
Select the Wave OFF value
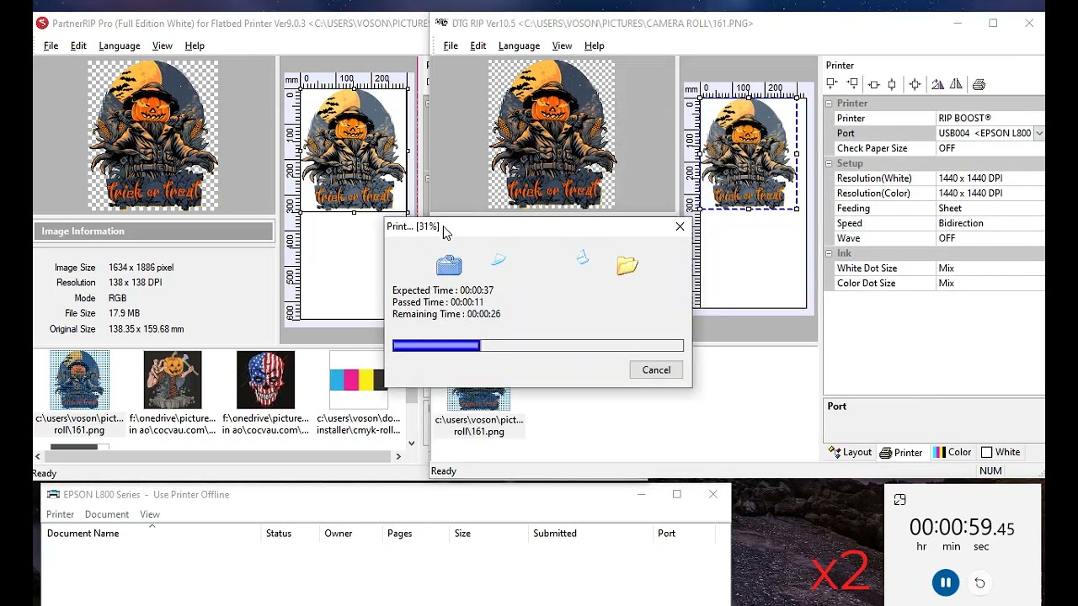pos(990,238)
